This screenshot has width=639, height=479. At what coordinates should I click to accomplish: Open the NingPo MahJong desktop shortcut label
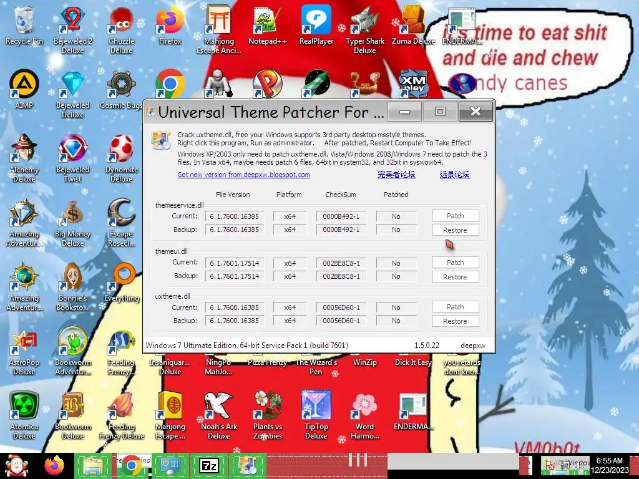click(219, 367)
